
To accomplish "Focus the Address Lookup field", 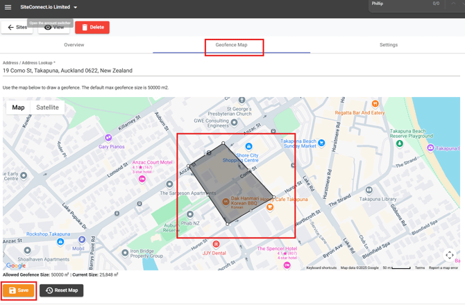I will pos(231,71).
